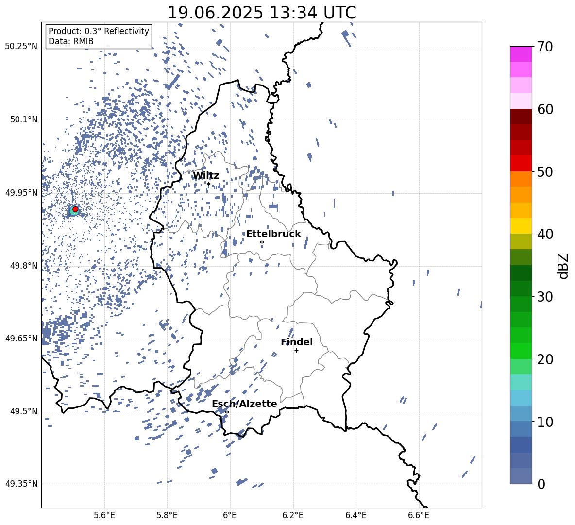Click the colorbar label 70

tap(545, 47)
